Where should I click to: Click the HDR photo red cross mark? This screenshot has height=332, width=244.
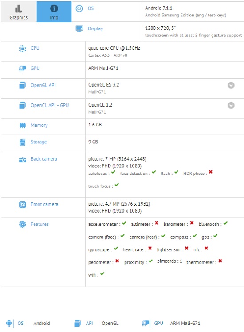point(210,172)
